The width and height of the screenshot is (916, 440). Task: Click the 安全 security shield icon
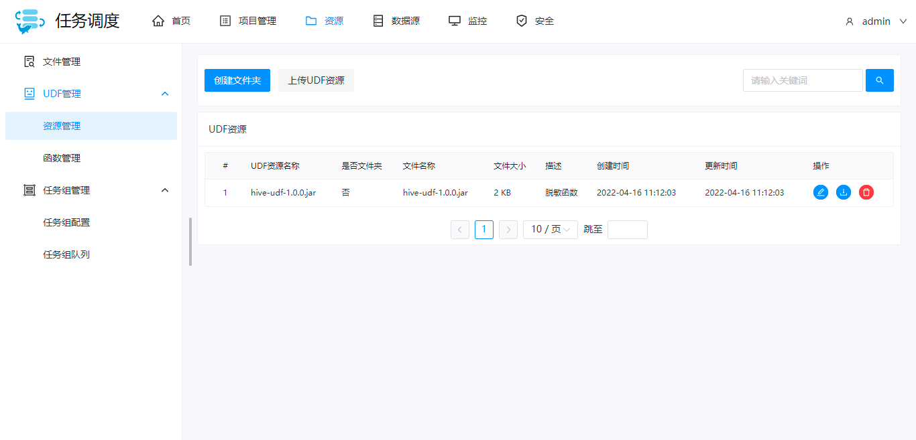522,20
